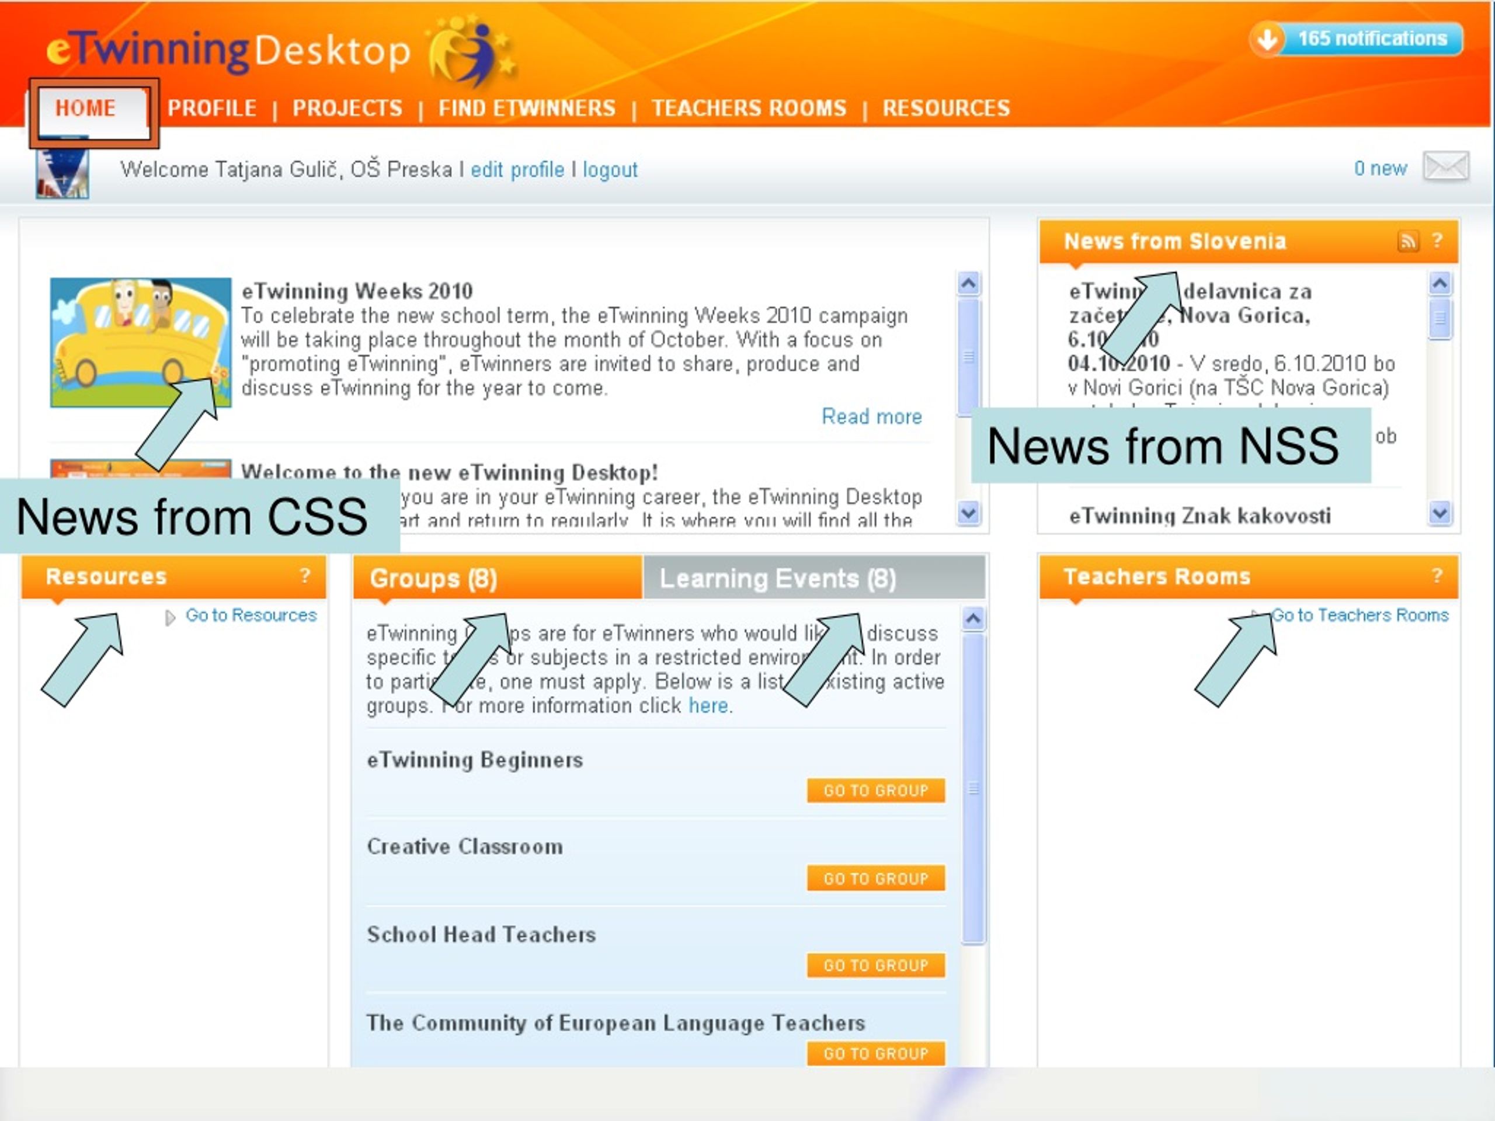Screen dimensions: 1495x1121
Task: Click the Go to Resources link
Action: (252, 615)
